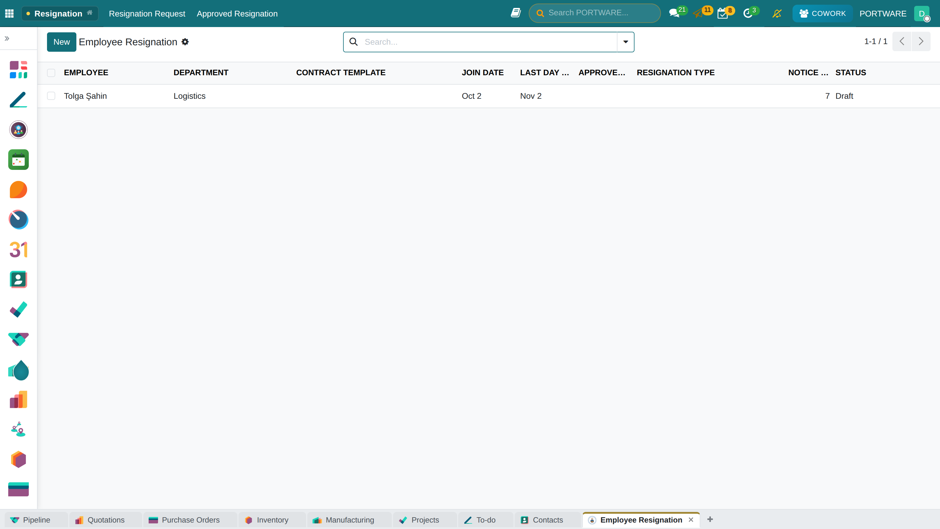Switch to the Manufacturing tab
940x529 pixels.
tap(349, 520)
